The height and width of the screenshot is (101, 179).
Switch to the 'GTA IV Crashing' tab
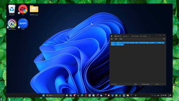[135, 36]
